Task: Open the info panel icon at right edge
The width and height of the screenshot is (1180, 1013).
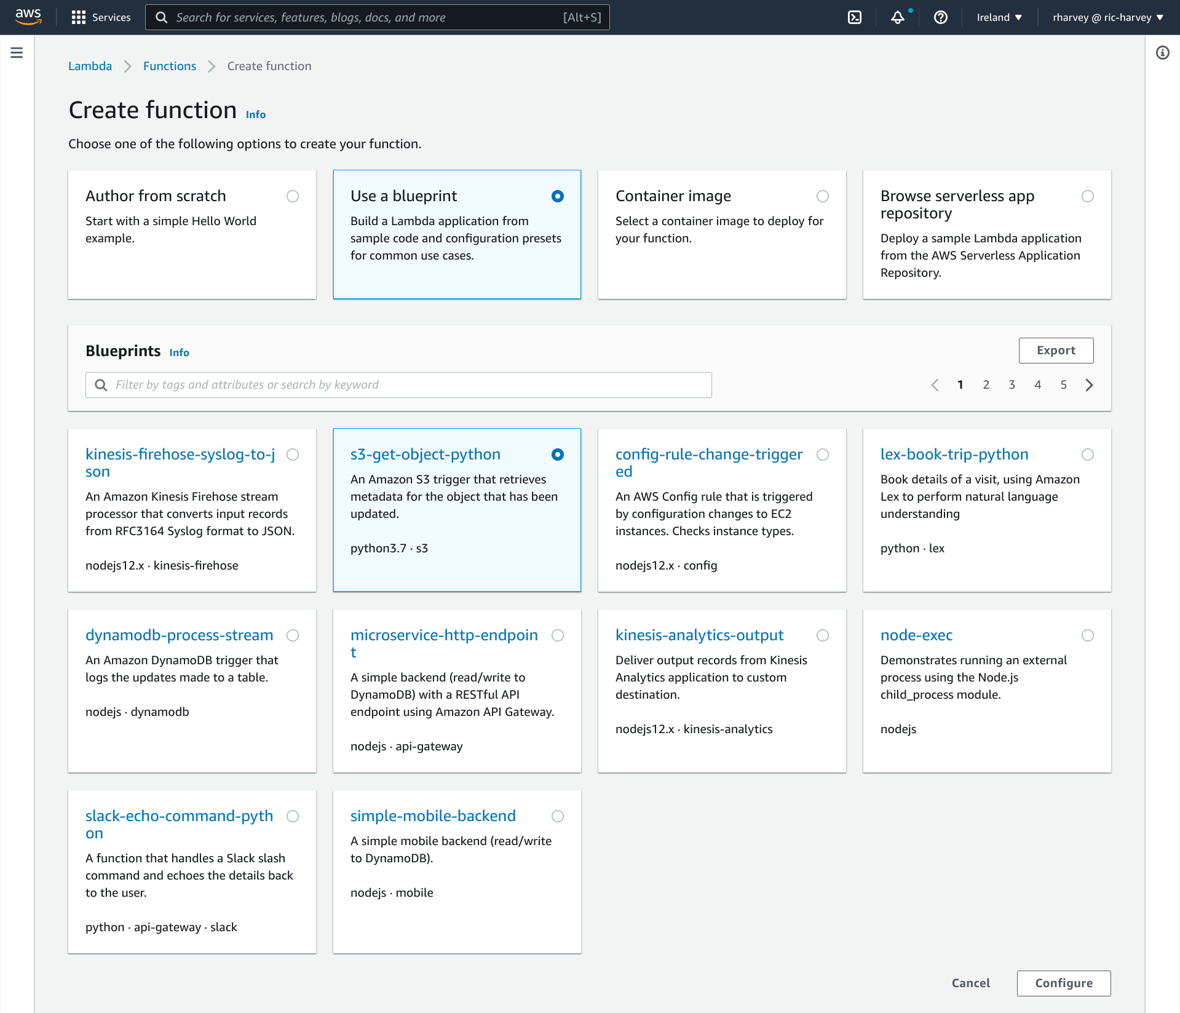Action: point(1162,53)
